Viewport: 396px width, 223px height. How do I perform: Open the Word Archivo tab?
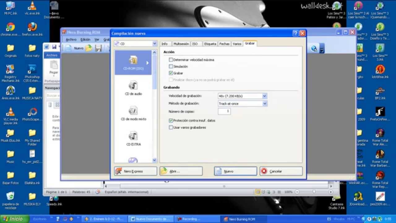click(x=52, y=55)
